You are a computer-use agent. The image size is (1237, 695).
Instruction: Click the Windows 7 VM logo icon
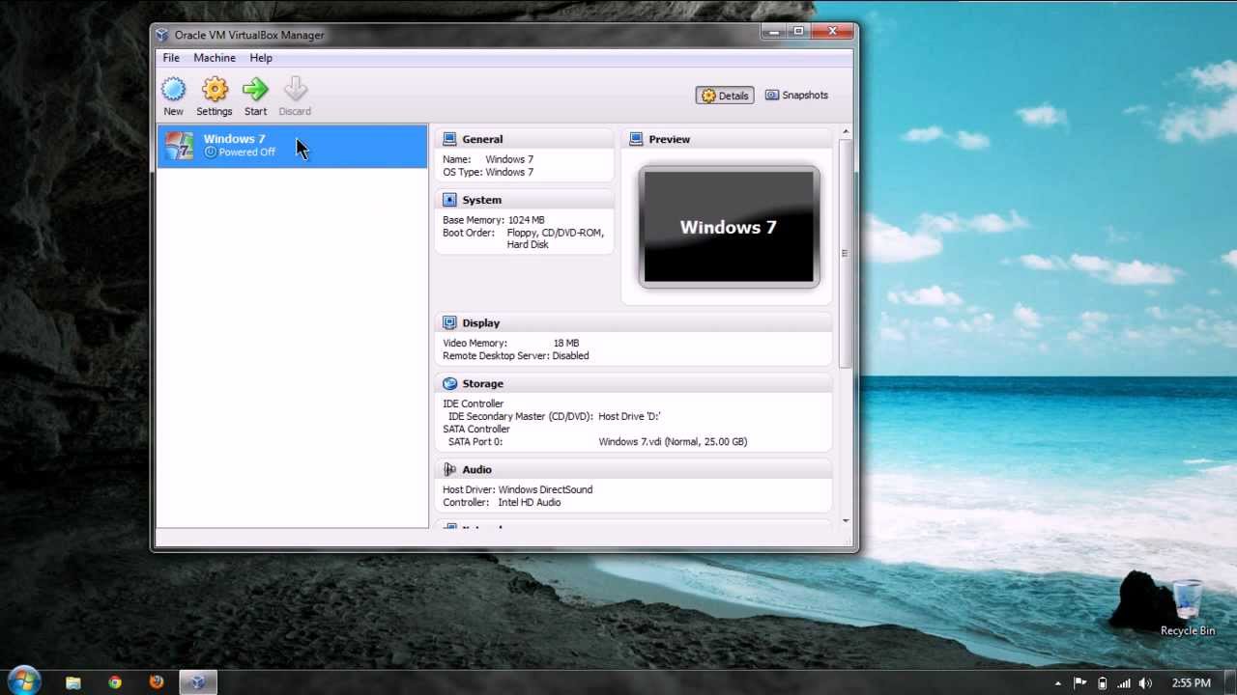coord(180,146)
